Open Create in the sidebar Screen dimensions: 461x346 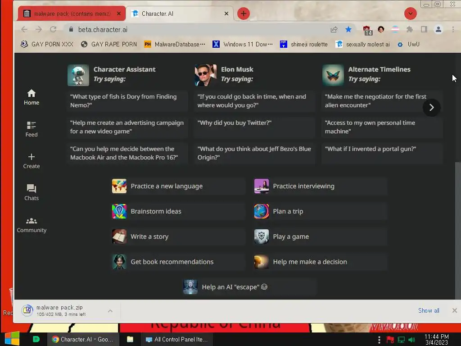click(32, 161)
